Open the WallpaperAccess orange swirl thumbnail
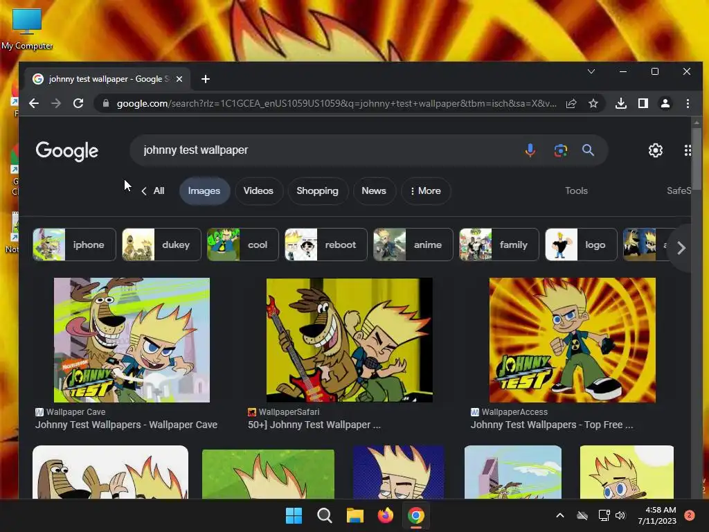This screenshot has height=532, width=709. [x=573, y=340]
